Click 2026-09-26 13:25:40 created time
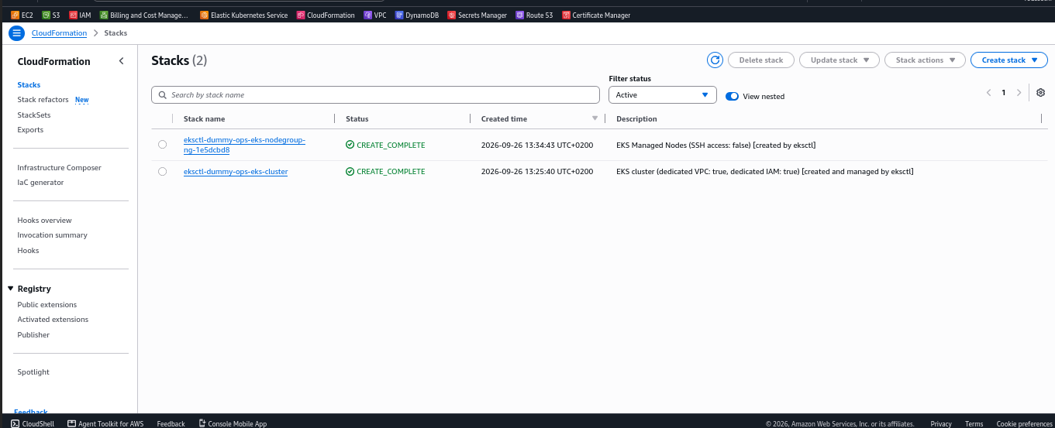 (x=537, y=171)
